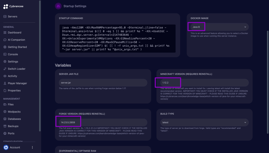Click the Databases stack icon

pyautogui.click(x=5, y=119)
